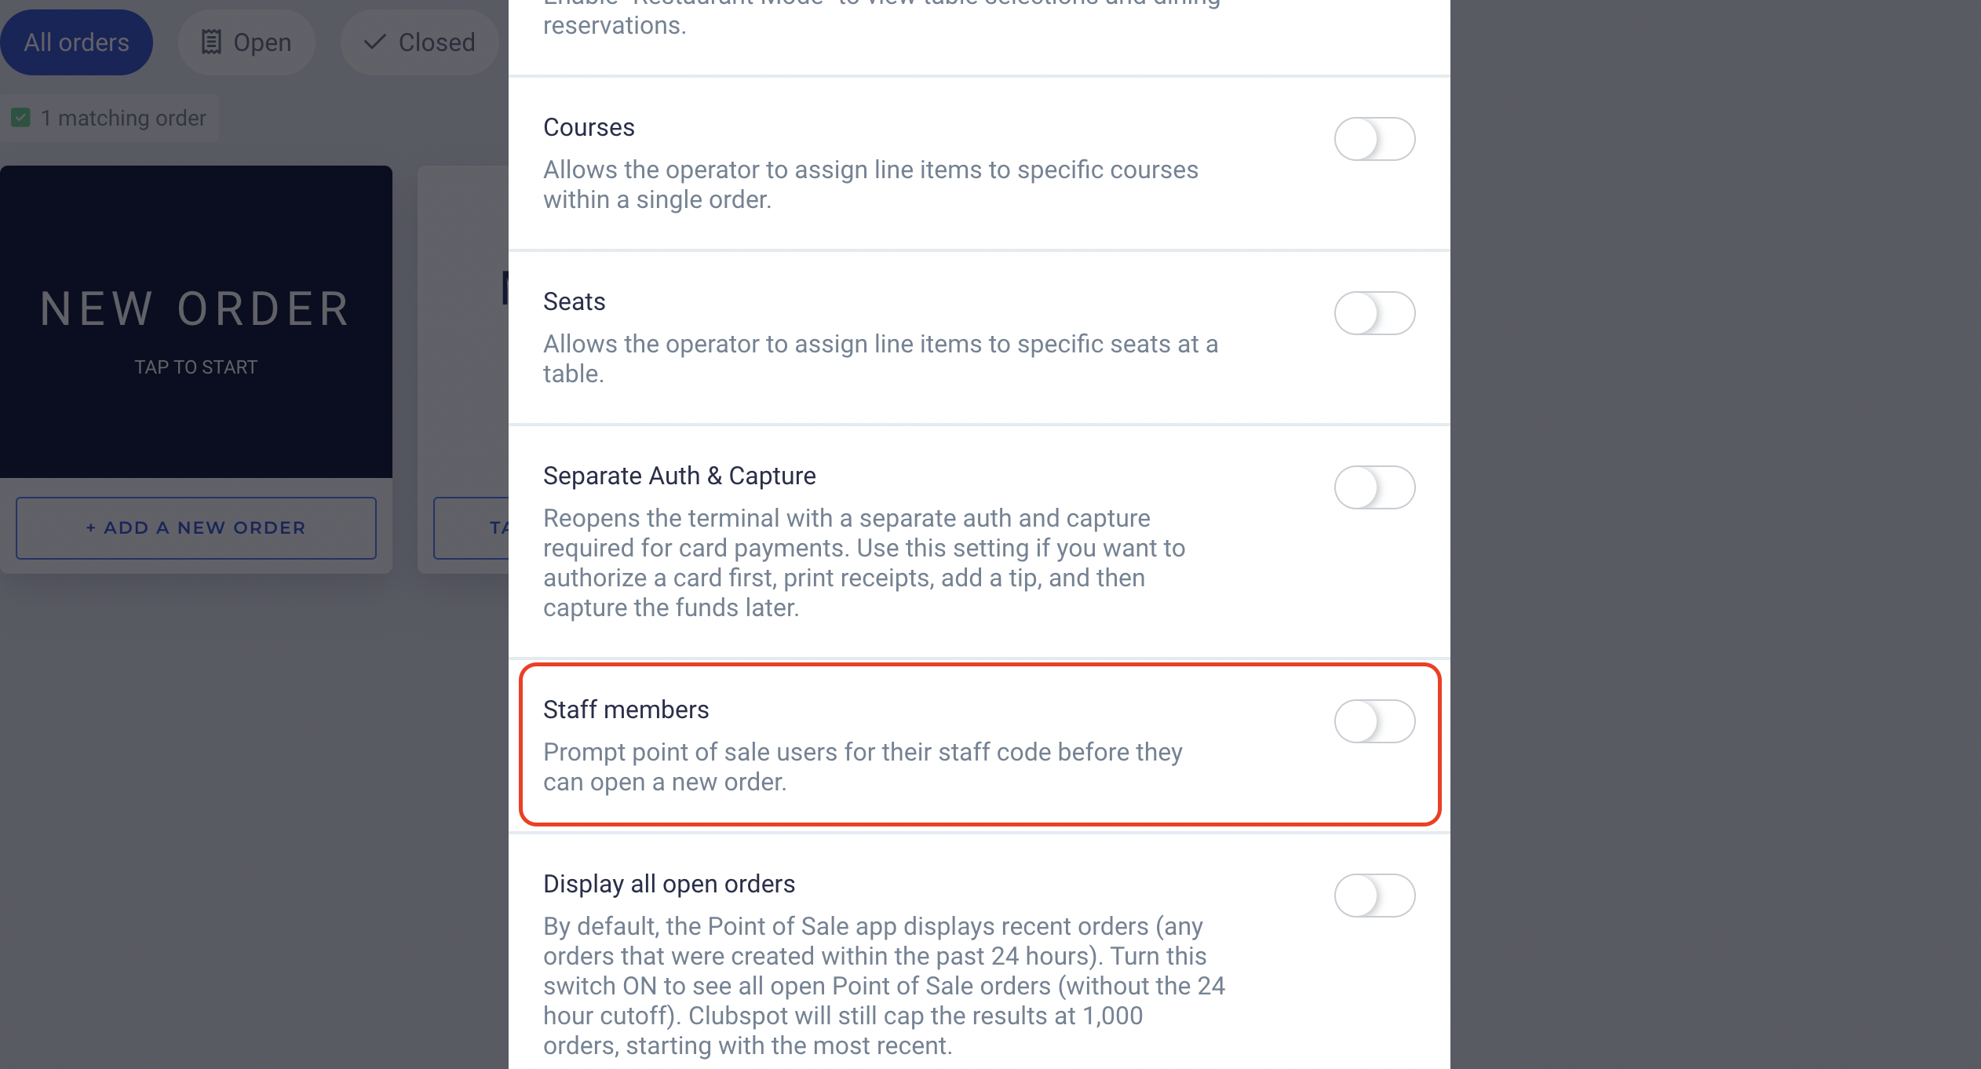Image resolution: width=1981 pixels, height=1069 pixels.
Task: Click the Separate Auth & Capture title
Action: click(x=679, y=476)
